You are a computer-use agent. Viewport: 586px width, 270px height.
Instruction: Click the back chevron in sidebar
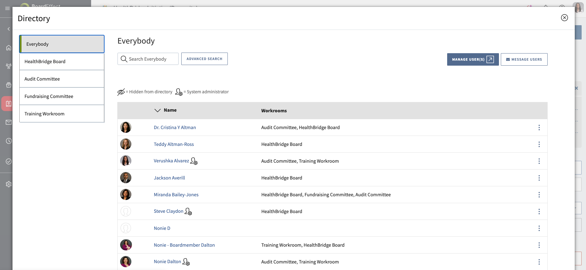8,29
